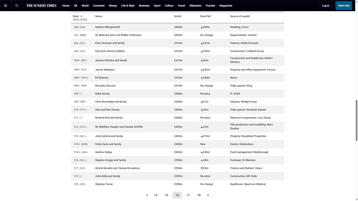Open the World section

coord(85,5)
